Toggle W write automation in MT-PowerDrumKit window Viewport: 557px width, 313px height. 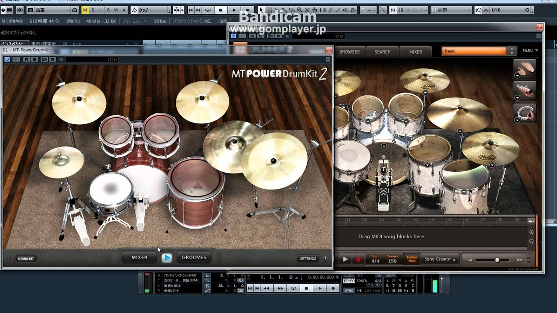click(x=34, y=59)
